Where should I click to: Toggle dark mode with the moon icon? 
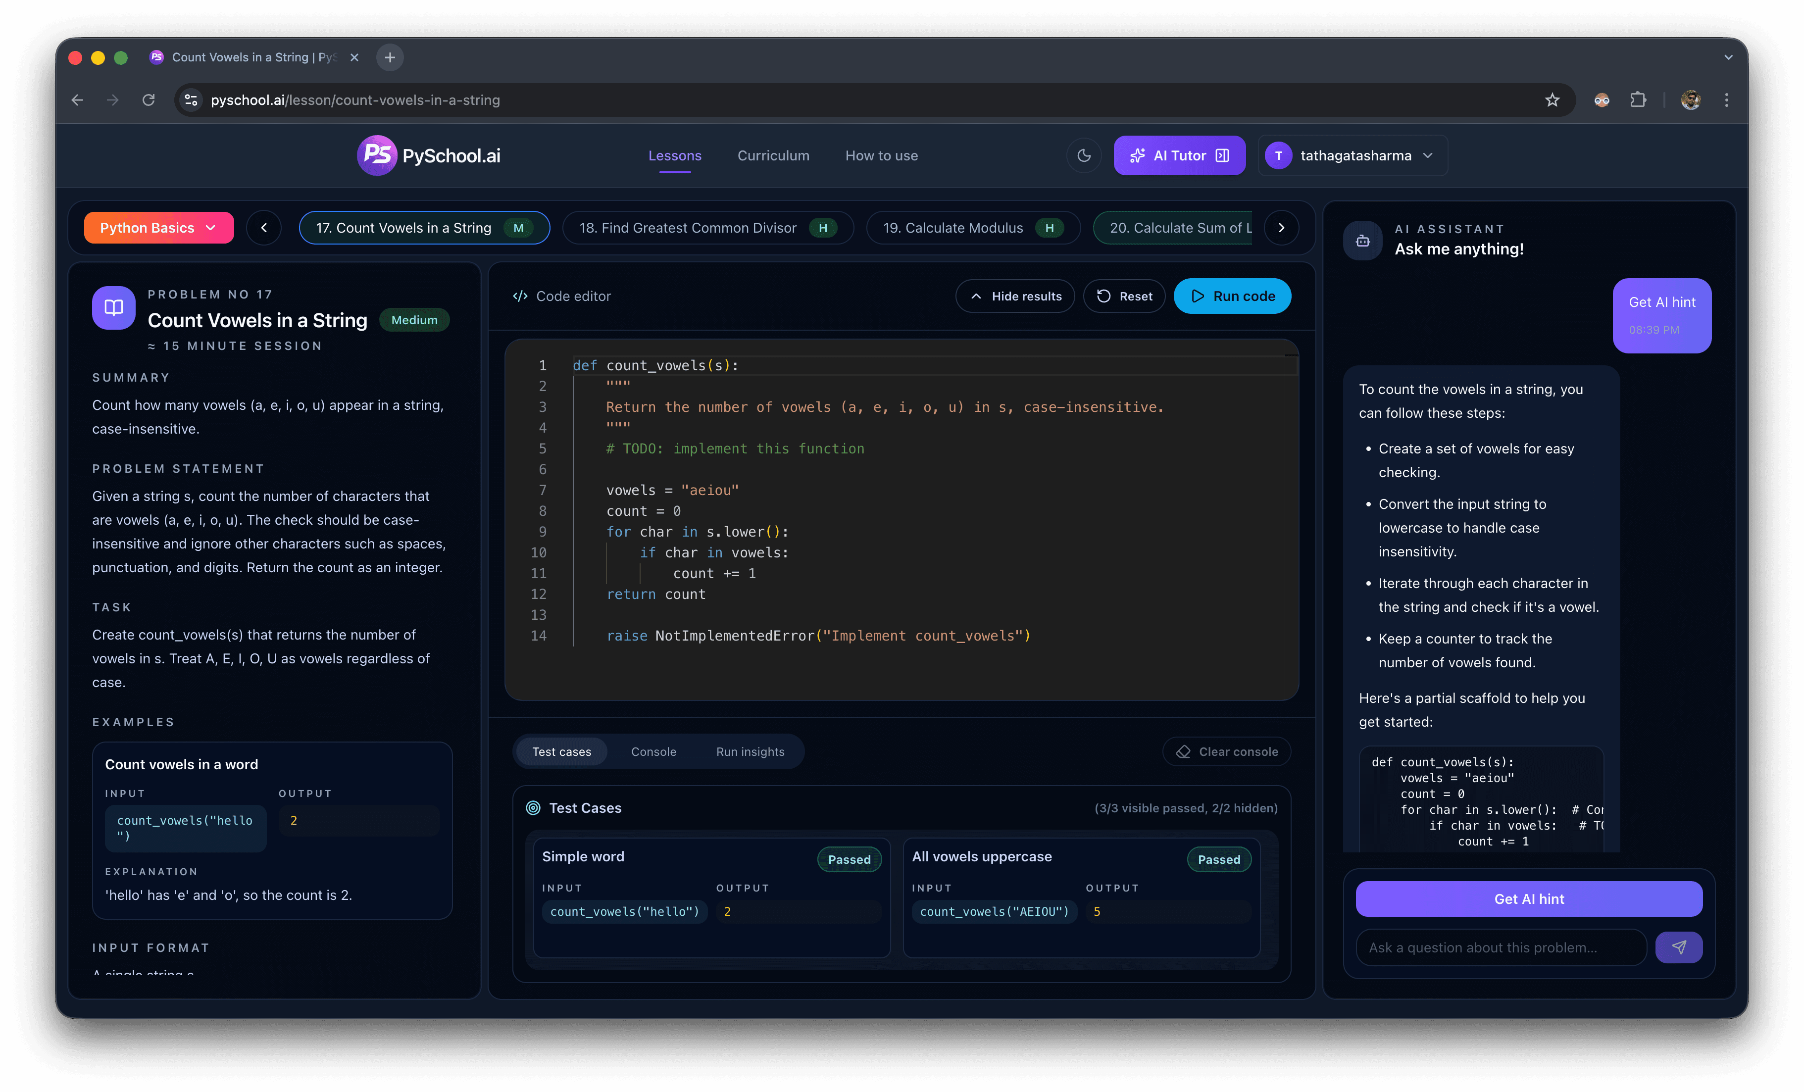point(1084,155)
